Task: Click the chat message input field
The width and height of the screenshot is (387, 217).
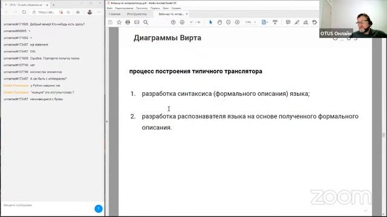Action: (x=47, y=205)
